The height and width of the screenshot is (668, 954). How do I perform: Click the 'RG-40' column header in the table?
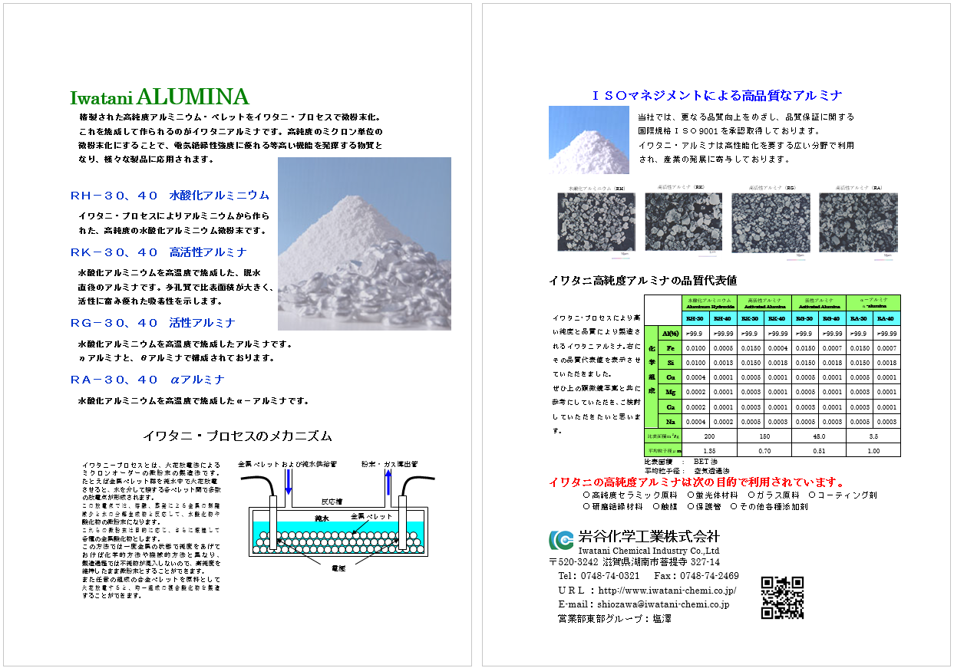click(x=832, y=319)
